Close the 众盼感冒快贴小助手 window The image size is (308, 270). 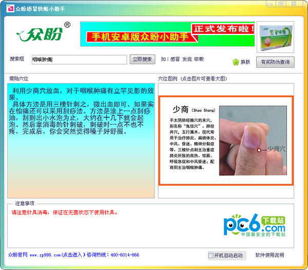pos(294,4)
